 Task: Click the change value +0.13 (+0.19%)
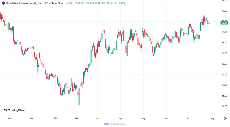pyautogui.click(x=118, y=3)
